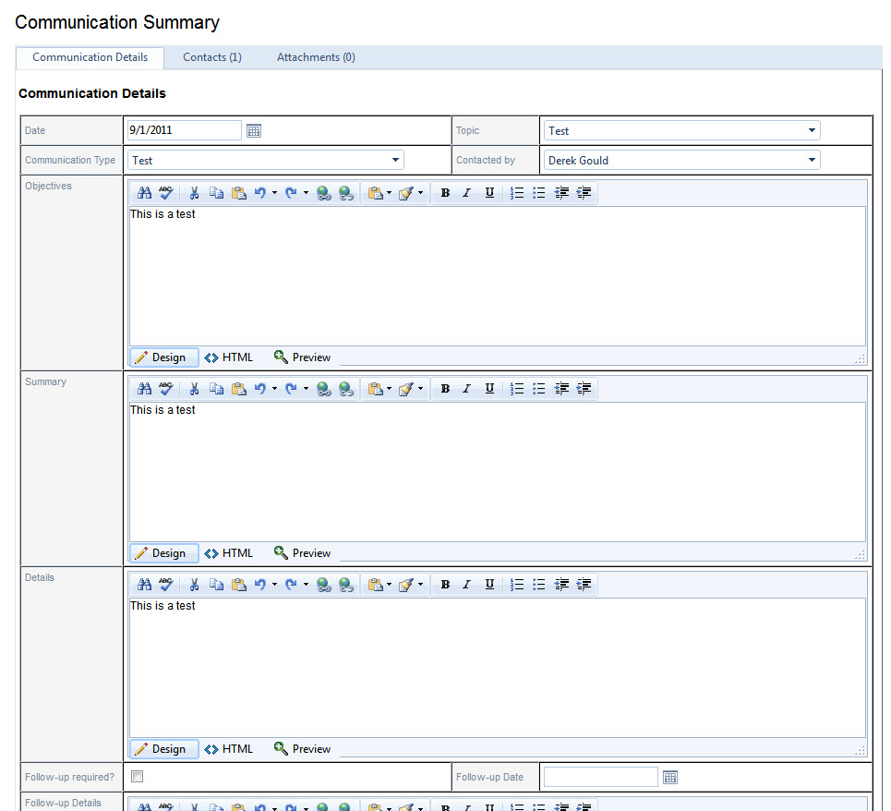The width and height of the screenshot is (891, 811).
Task: Open calendar picker for Follow-up Date
Action: pos(670,778)
